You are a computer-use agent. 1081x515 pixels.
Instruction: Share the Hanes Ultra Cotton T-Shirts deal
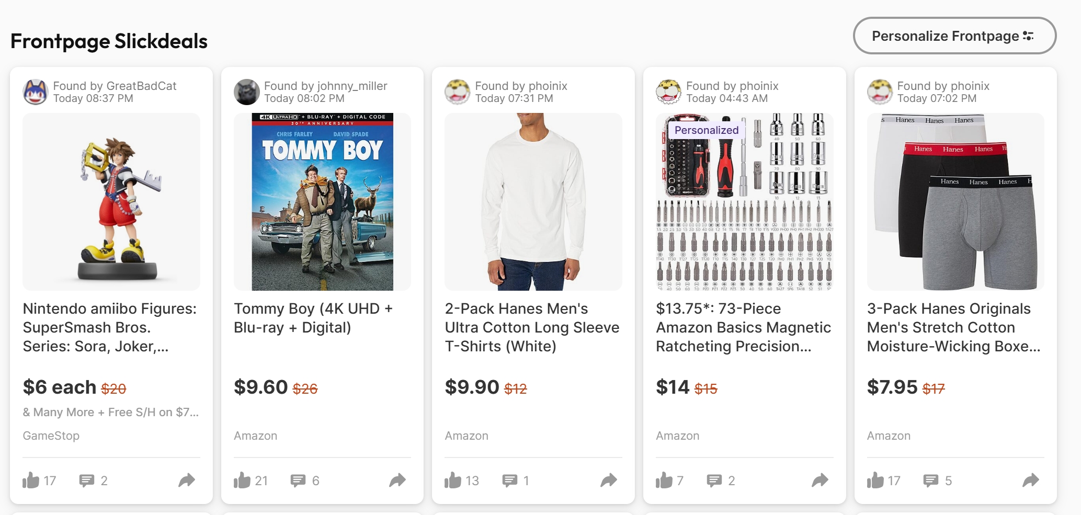[609, 480]
